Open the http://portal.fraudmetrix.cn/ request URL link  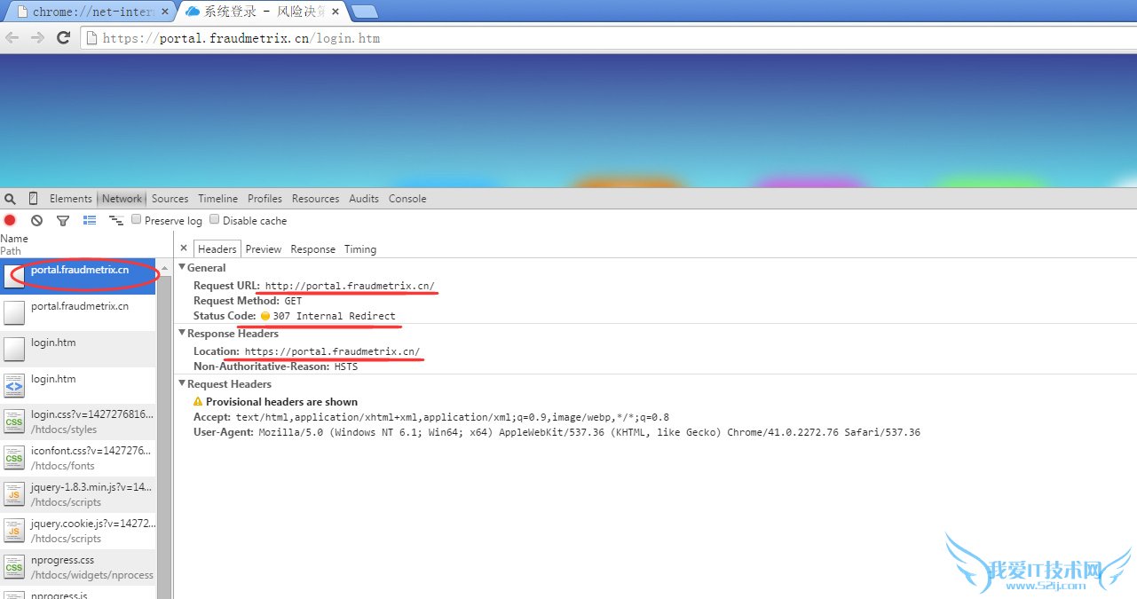[x=347, y=285]
